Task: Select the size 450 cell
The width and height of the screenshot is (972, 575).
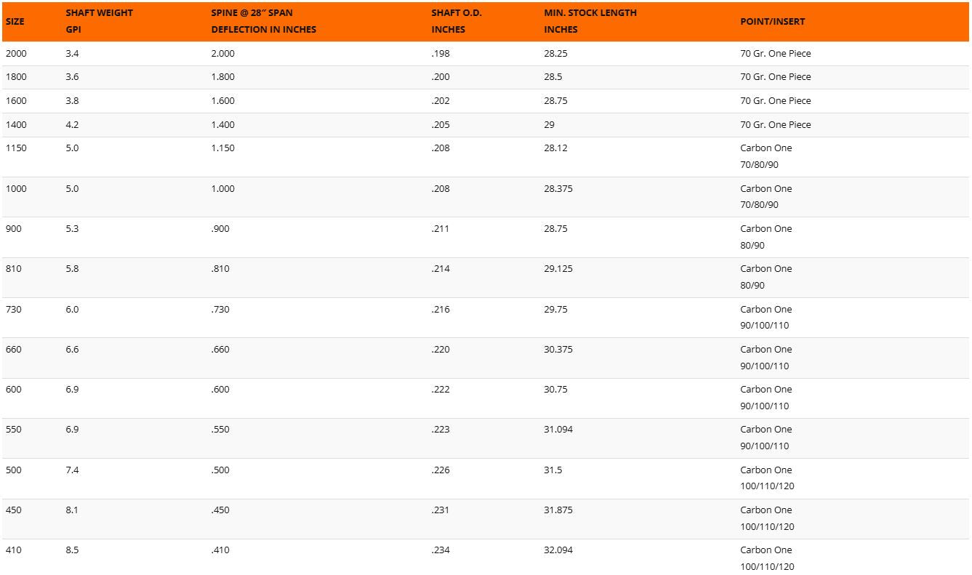Action: coord(14,510)
